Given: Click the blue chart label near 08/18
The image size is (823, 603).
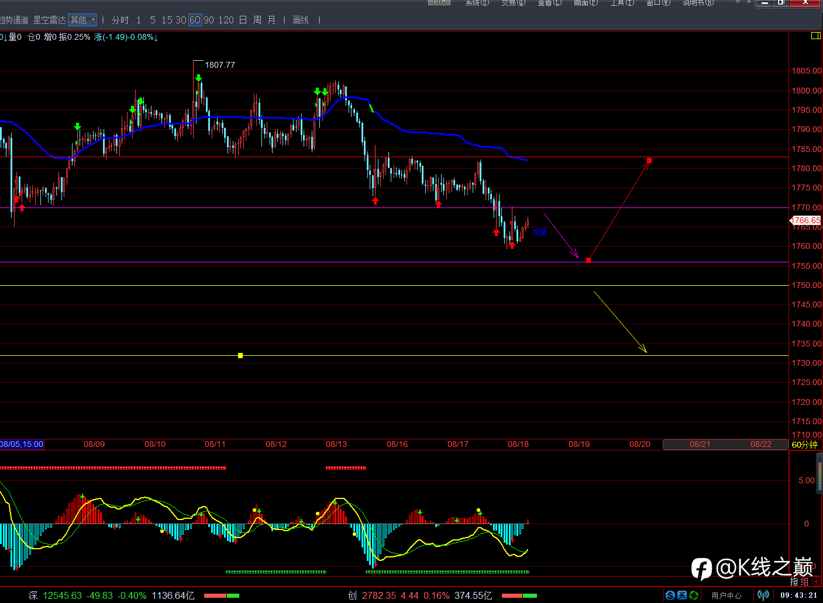Looking at the screenshot, I should pyautogui.click(x=540, y=232).
